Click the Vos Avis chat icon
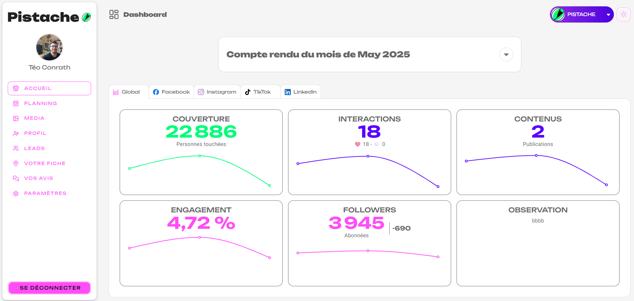 [16, 178]
